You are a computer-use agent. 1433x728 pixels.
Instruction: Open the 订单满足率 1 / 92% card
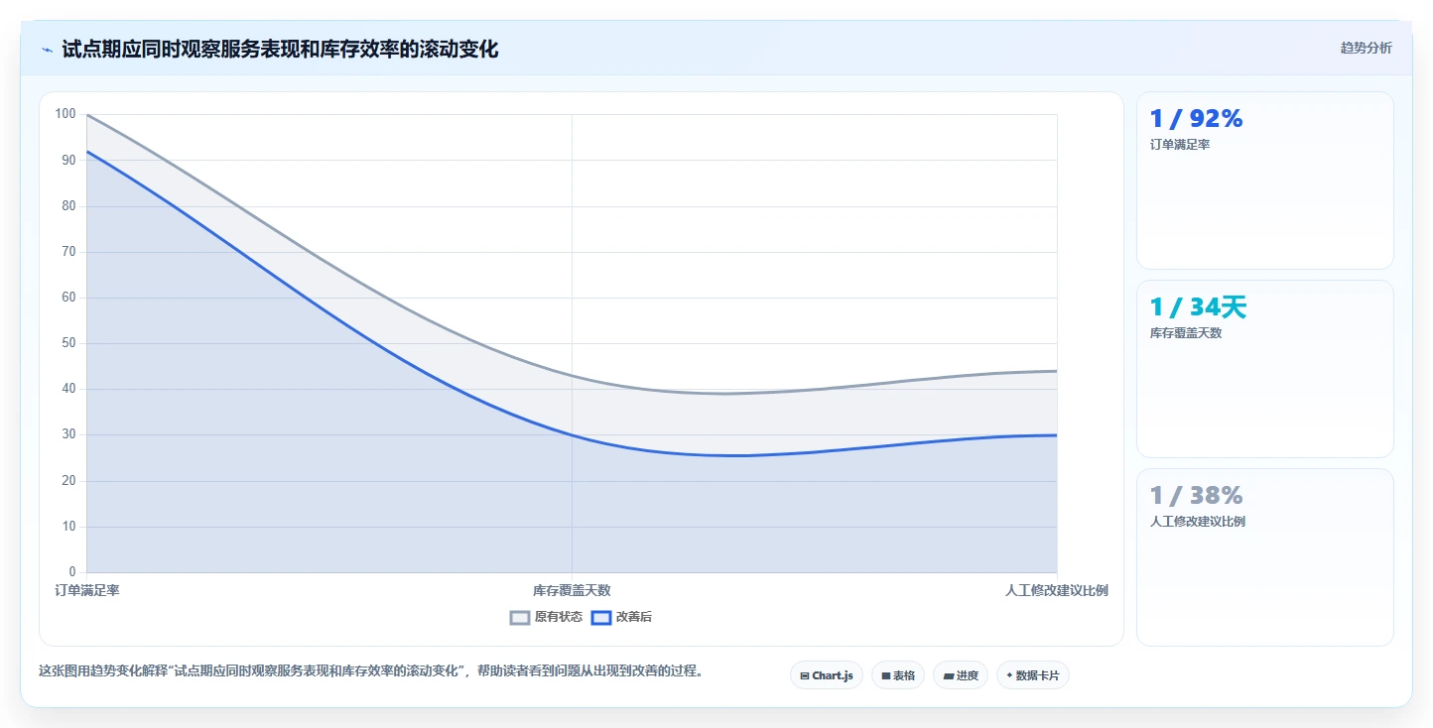(1264, 181)
